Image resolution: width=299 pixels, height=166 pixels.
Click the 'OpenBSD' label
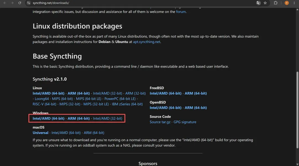(158, 102)
